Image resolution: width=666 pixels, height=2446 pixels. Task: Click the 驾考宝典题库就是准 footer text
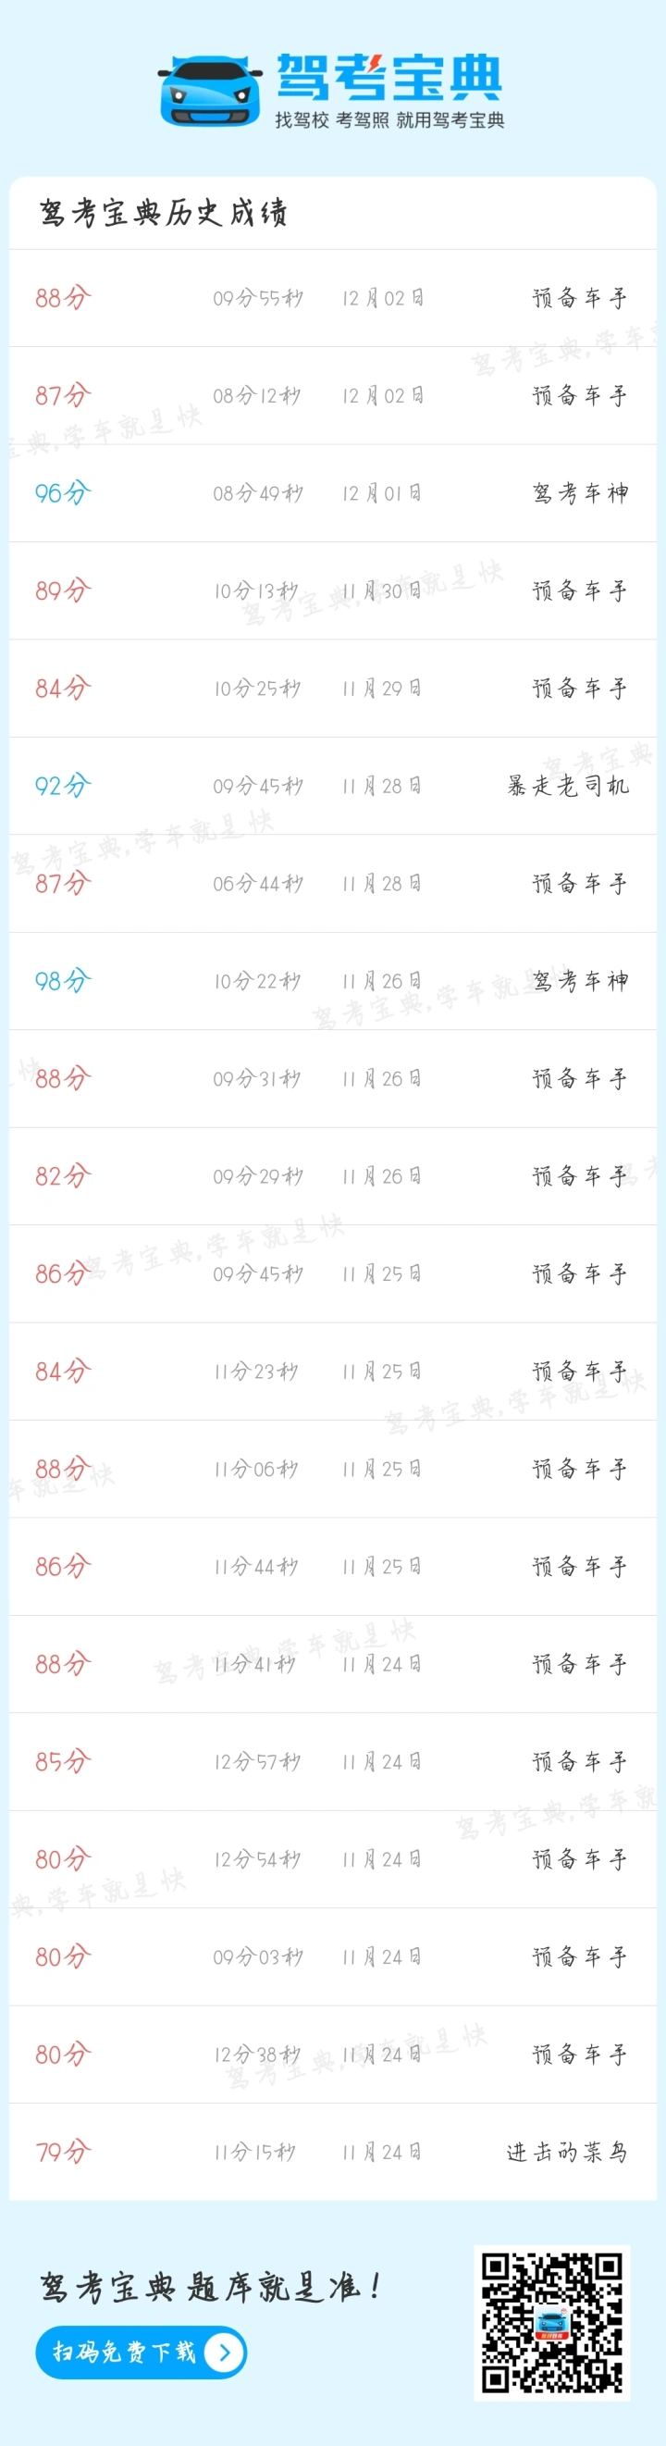(211, 2288)
